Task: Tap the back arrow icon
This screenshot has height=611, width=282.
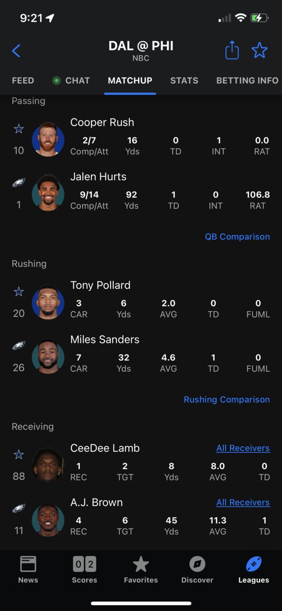Action: [x=16, y=51]
